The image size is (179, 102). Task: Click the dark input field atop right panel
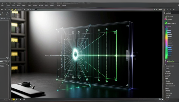click(x=175, y=13)
